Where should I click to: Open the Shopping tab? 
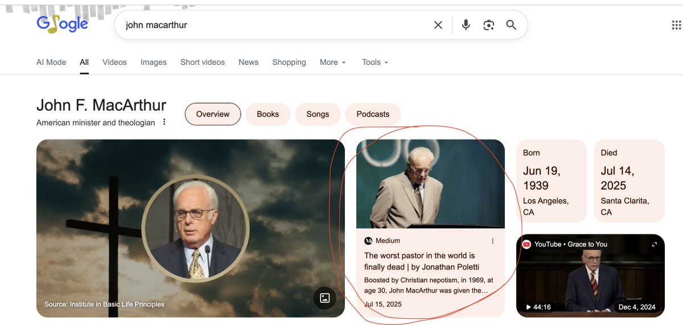click(x=289, y=62)
